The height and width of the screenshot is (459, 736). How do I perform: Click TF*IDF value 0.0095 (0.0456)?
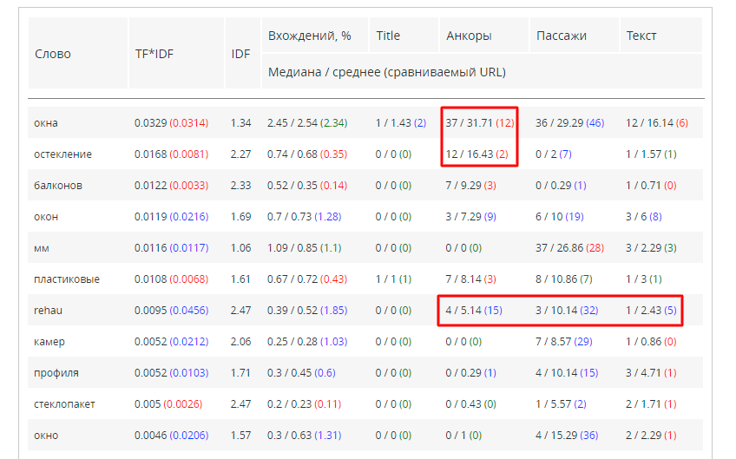tap(171, 311)
